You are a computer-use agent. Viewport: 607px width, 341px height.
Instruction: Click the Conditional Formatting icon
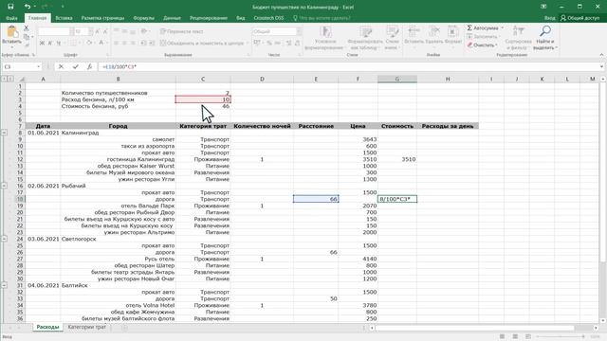325,32
